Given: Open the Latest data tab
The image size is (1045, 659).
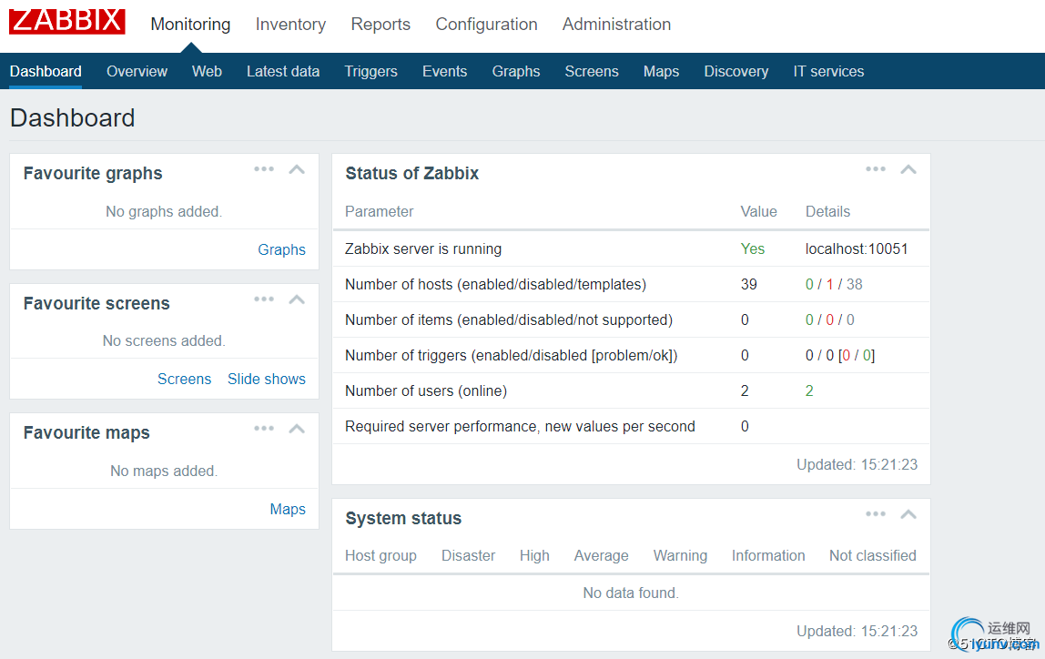Looking at the screenshot, I should point(282,71).
